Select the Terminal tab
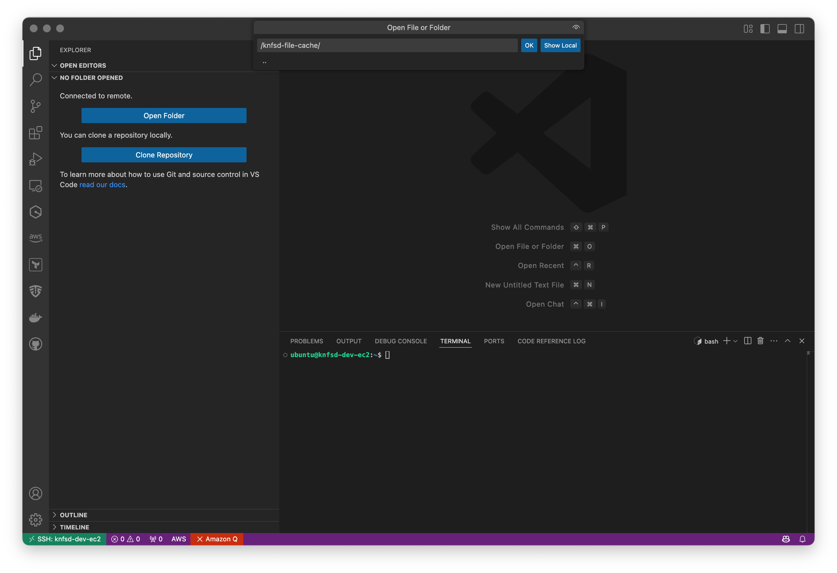This screenshot has width=837, height=573. 455,341
